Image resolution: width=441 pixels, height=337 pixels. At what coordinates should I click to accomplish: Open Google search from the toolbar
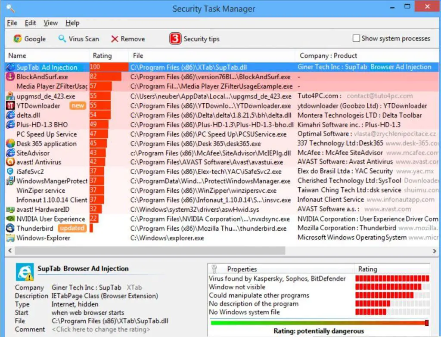(29, 38)
